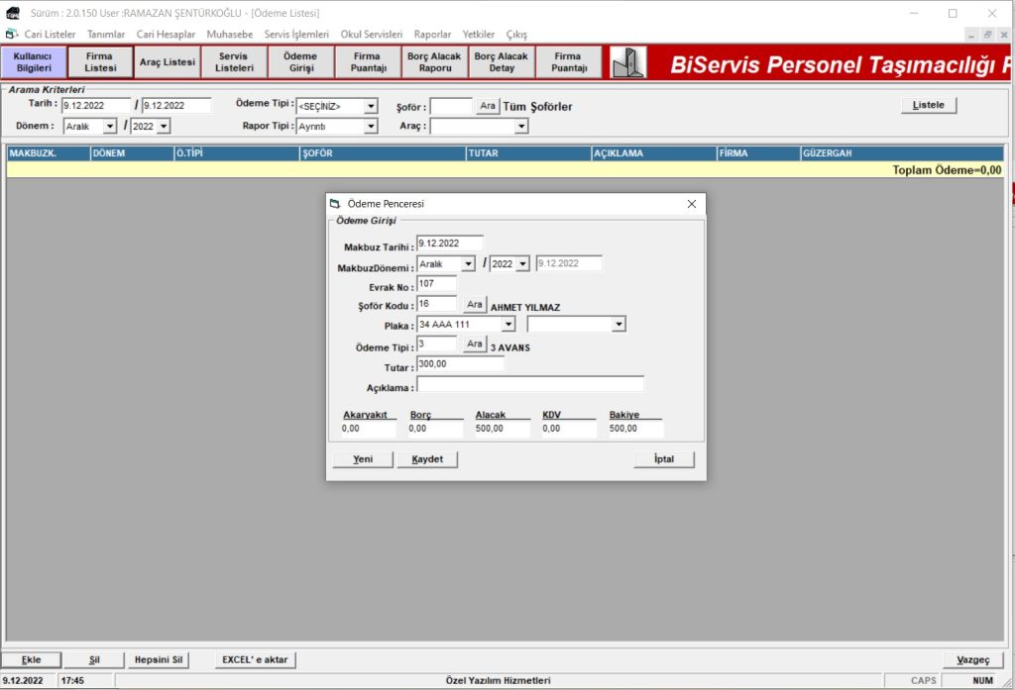
Task: Click the Listele button
Action: point(929,105)
